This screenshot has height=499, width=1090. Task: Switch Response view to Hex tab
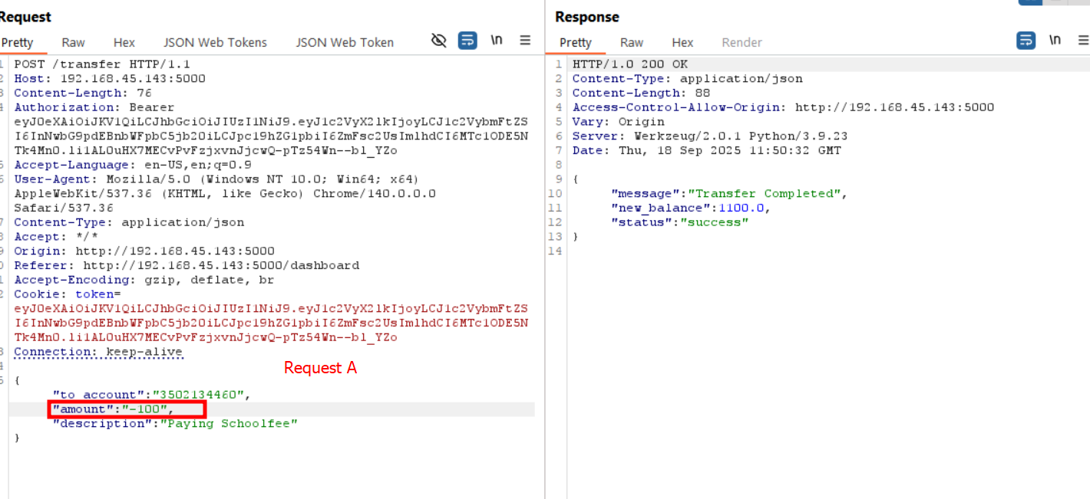(682, 43)
